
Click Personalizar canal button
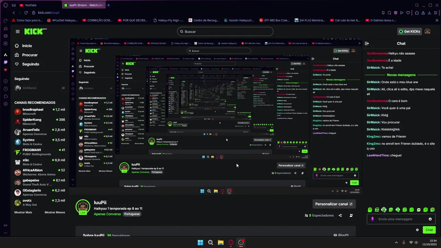(334, 204)
